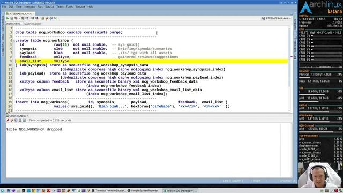Screen dimensions: 343x193
Task: Run the statement with the green play icon
Action: tap(7, 18)
